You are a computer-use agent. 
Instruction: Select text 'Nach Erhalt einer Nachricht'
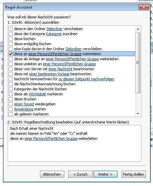click(x=32, y=128)
